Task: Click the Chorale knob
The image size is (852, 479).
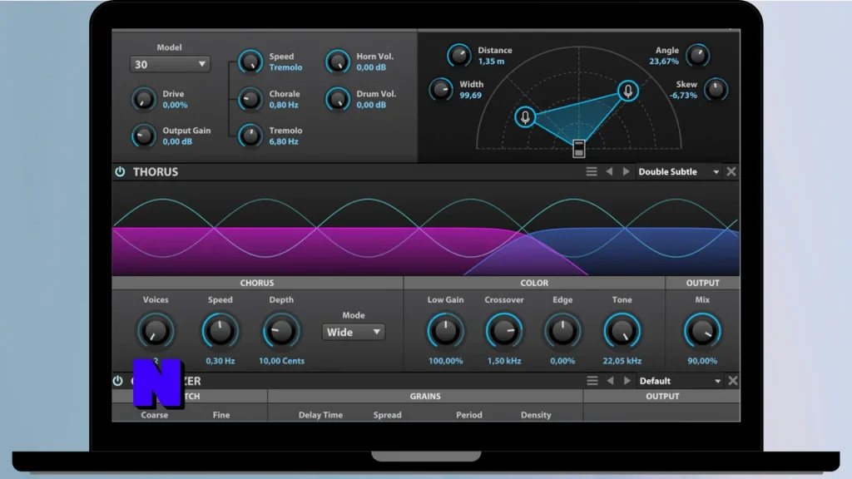Action: point(250,100)
